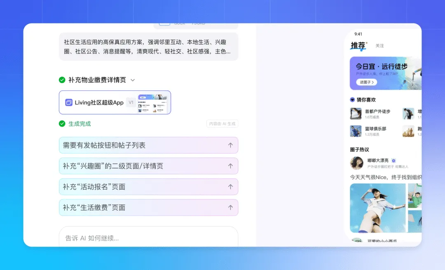Click the 篮球俱乐部 group name
This screenshot has height=270, width=445.
(375, 129)
